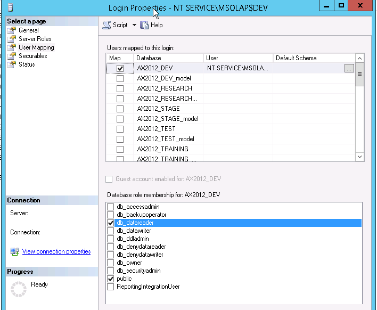Click the Help button label

(157, 25)
